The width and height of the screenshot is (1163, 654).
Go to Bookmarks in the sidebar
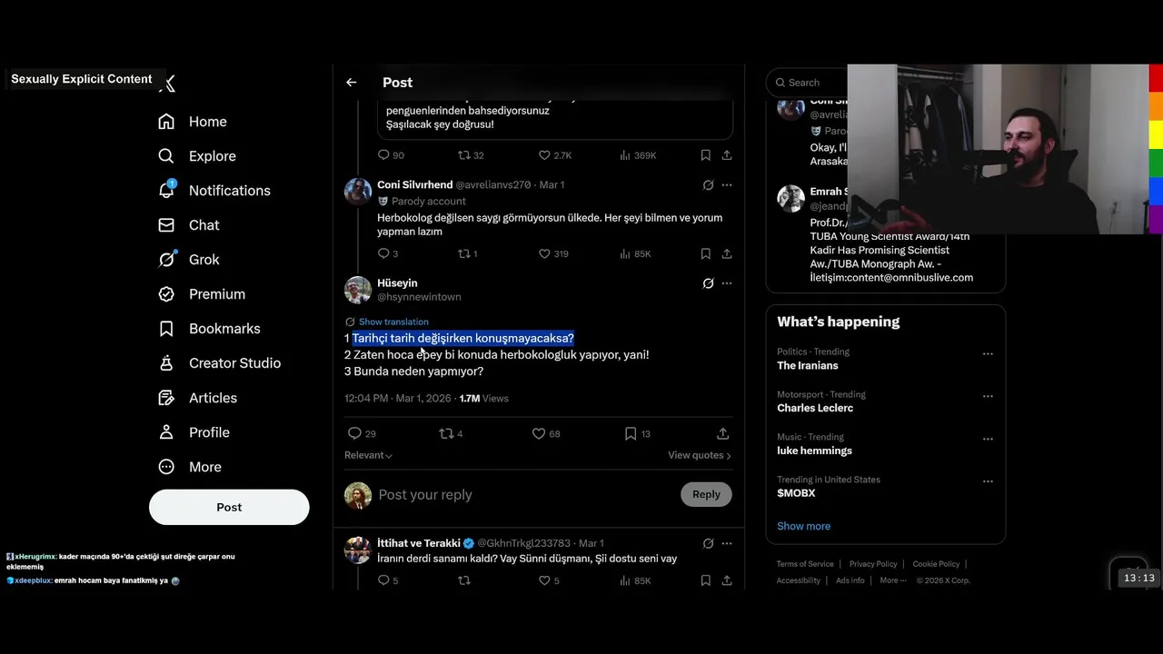209,329
